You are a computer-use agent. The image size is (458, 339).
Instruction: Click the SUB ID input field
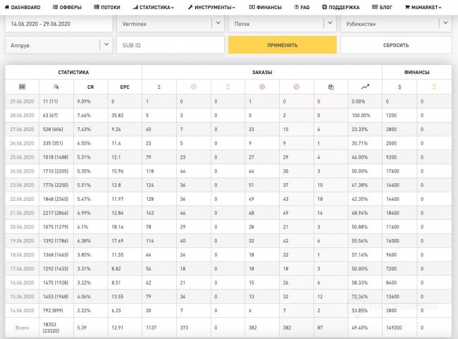[170, 45]
